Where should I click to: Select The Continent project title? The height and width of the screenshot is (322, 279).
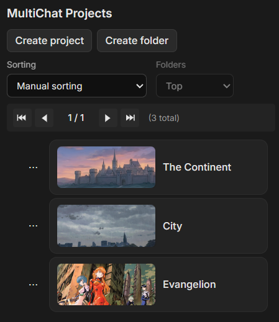[x=197, y=167]
